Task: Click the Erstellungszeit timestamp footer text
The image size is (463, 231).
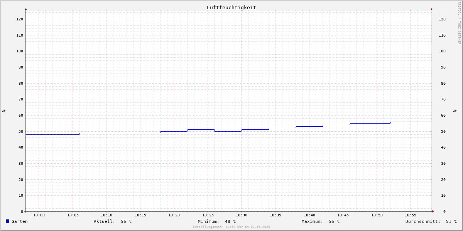Action: (x=231, y=227)
